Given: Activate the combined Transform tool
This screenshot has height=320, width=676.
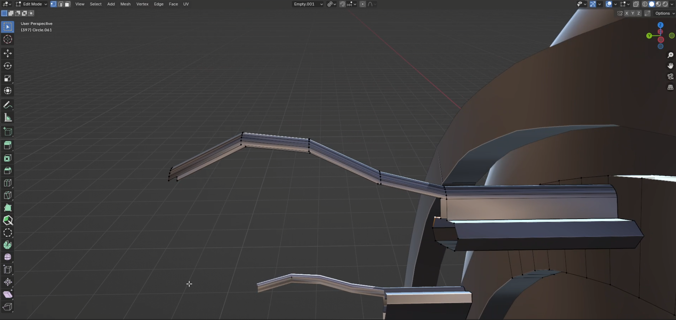Looking at the screenshot, I should point(8,91).
